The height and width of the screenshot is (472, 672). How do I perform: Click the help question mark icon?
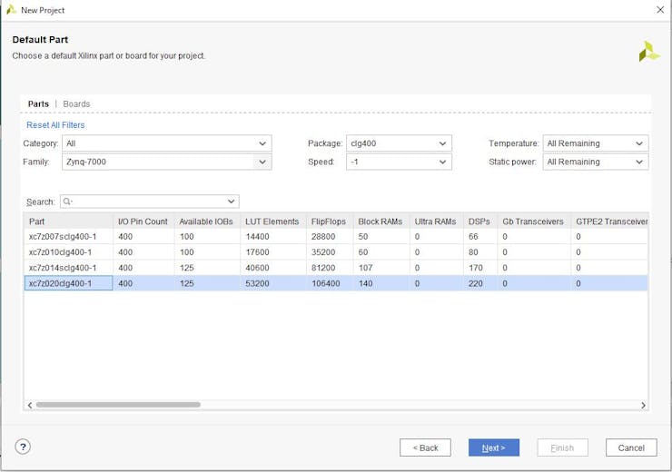pos(24,447)
